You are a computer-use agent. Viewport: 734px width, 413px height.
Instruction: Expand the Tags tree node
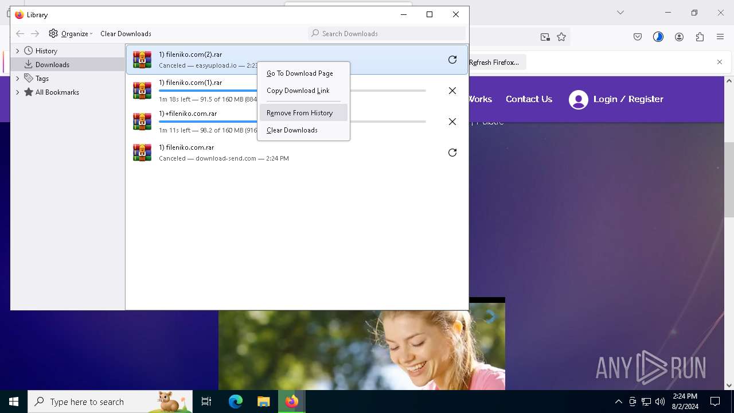tap(18, 79)
